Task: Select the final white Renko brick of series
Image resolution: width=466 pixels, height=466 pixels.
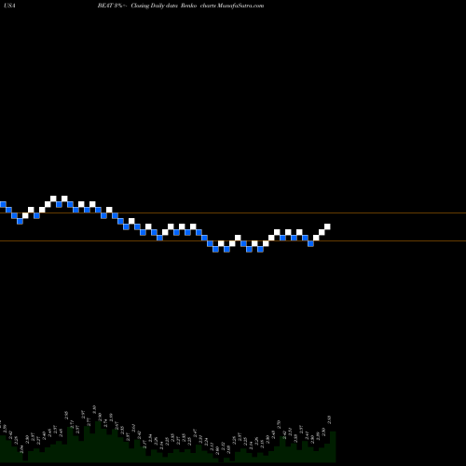Action: click(x=327, y=226)
